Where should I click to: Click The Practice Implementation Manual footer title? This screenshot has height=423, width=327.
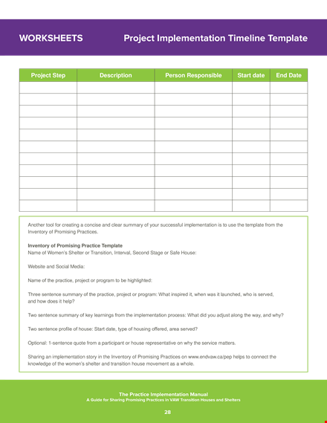click(x=163, y=394)
